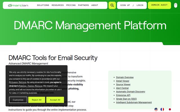Reject all cookies
This screenshot has width=180, height=112.
tap(37, 100)
